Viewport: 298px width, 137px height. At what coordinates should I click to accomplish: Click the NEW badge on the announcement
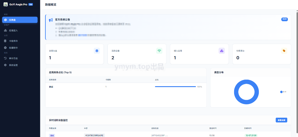(x=285, y=19)
